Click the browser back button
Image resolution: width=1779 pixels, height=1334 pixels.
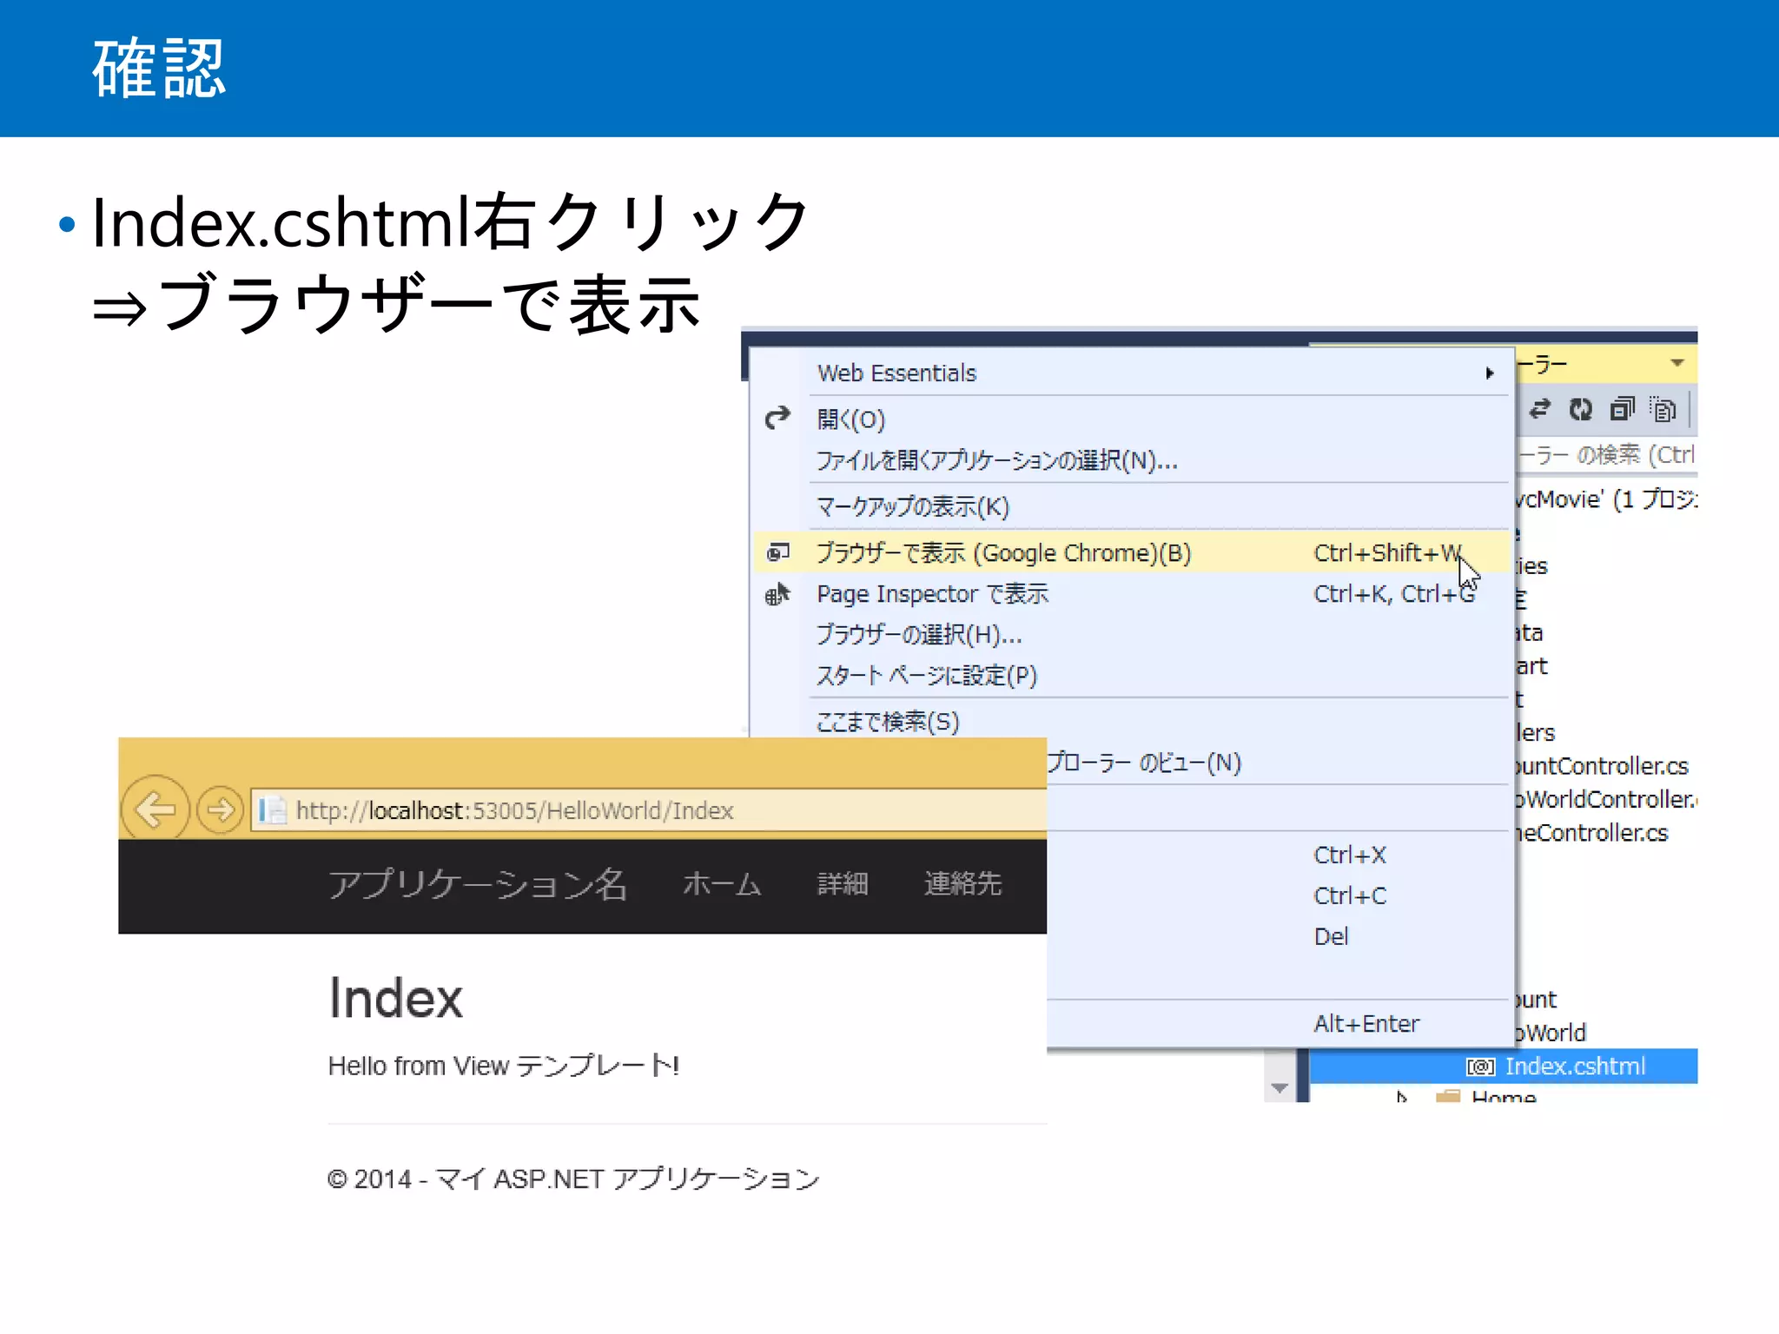point(156,809)
